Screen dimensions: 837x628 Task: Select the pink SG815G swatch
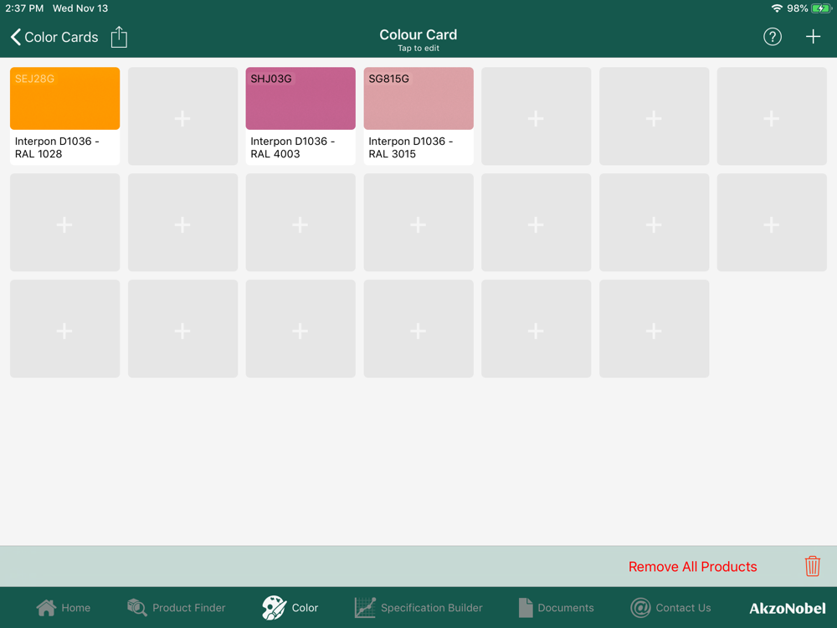[x=418, y=98]
